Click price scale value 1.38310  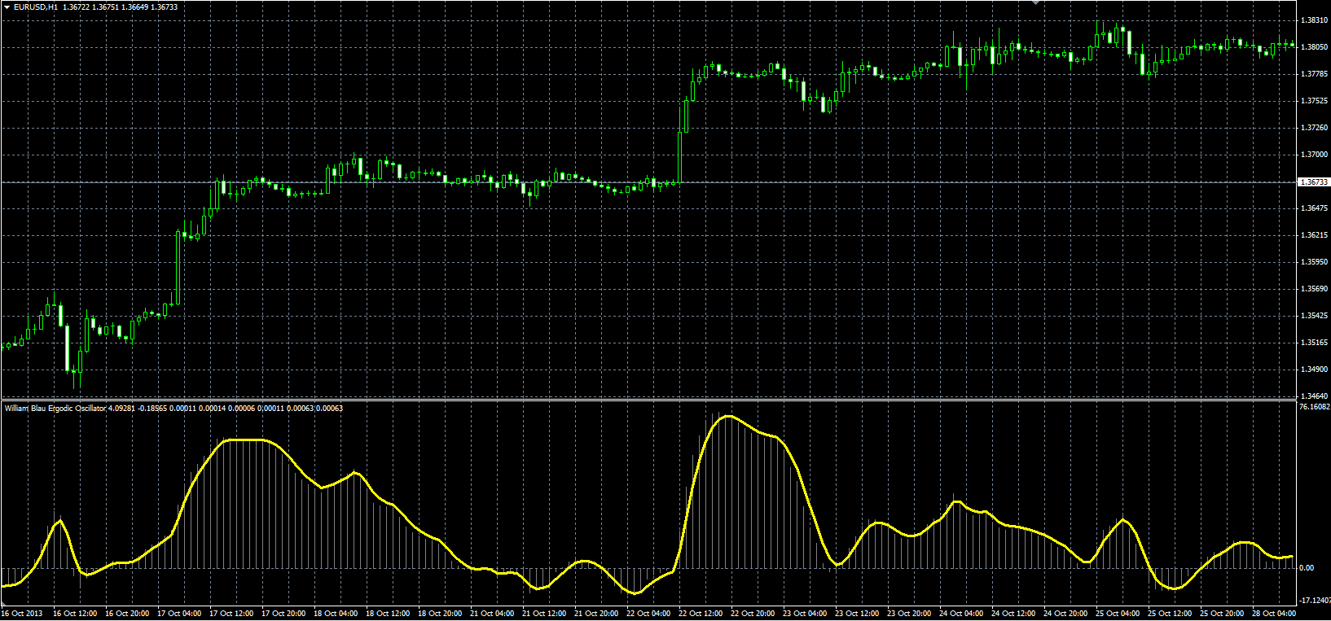pos(1315,20)
